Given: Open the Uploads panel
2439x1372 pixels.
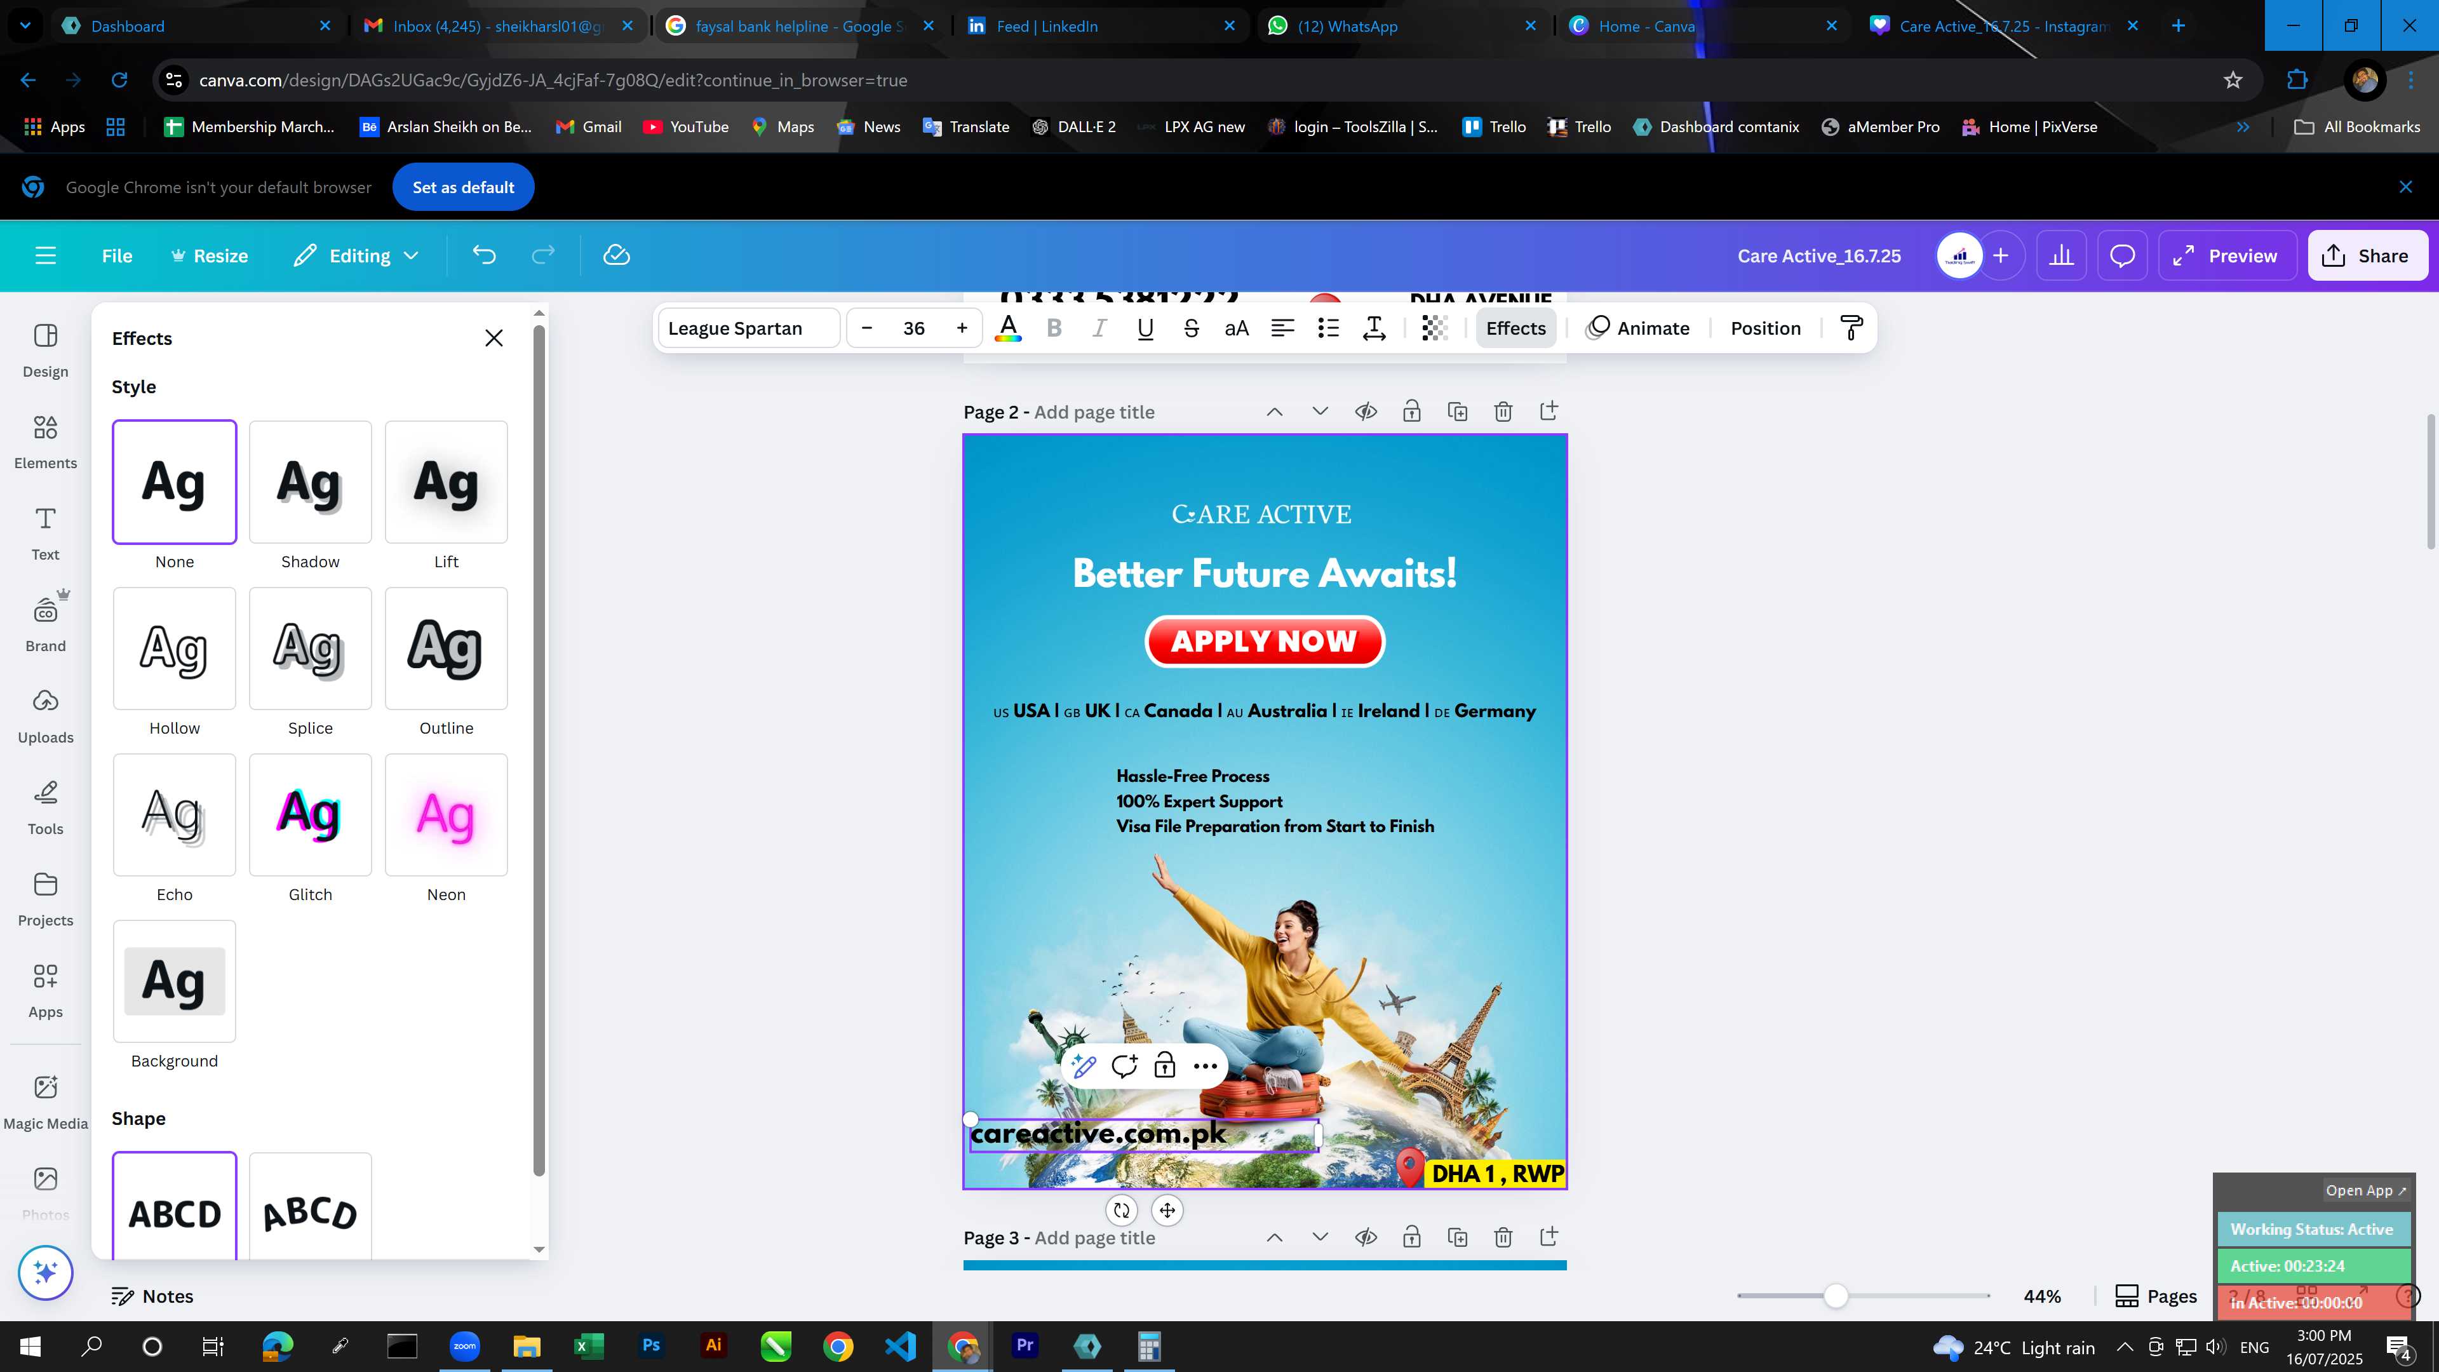Looking at the screenshot, I should (46, 716).
